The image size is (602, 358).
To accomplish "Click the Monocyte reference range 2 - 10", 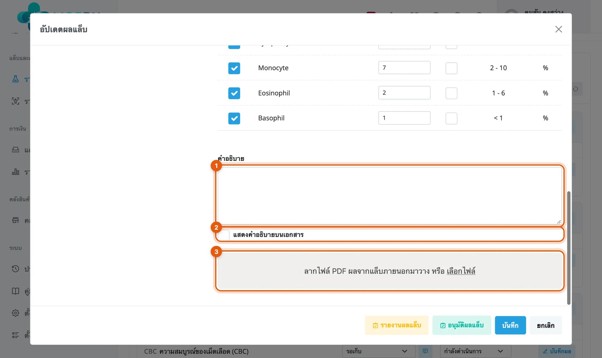I will pos(498,68).
